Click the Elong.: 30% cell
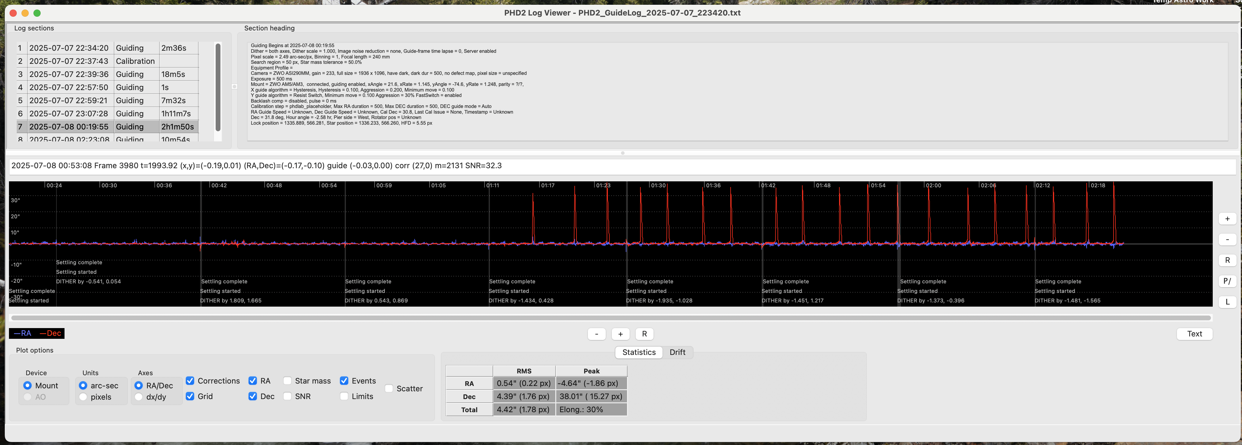The image size is (1242, 445). pos(592,410)
